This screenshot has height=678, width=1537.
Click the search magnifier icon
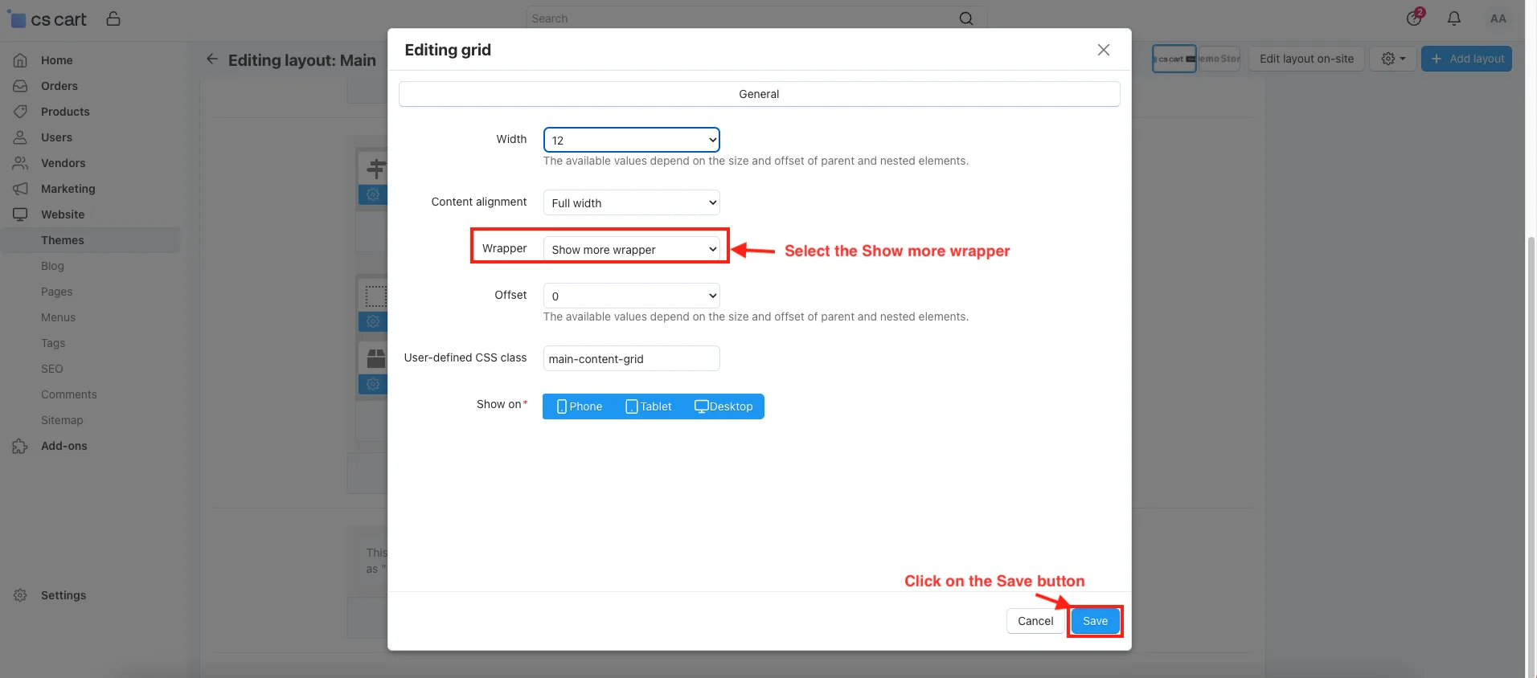966,18
